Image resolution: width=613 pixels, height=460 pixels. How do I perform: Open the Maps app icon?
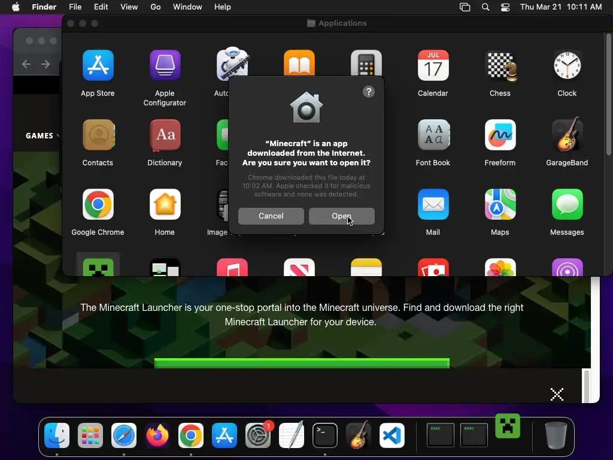click(500, 204)
